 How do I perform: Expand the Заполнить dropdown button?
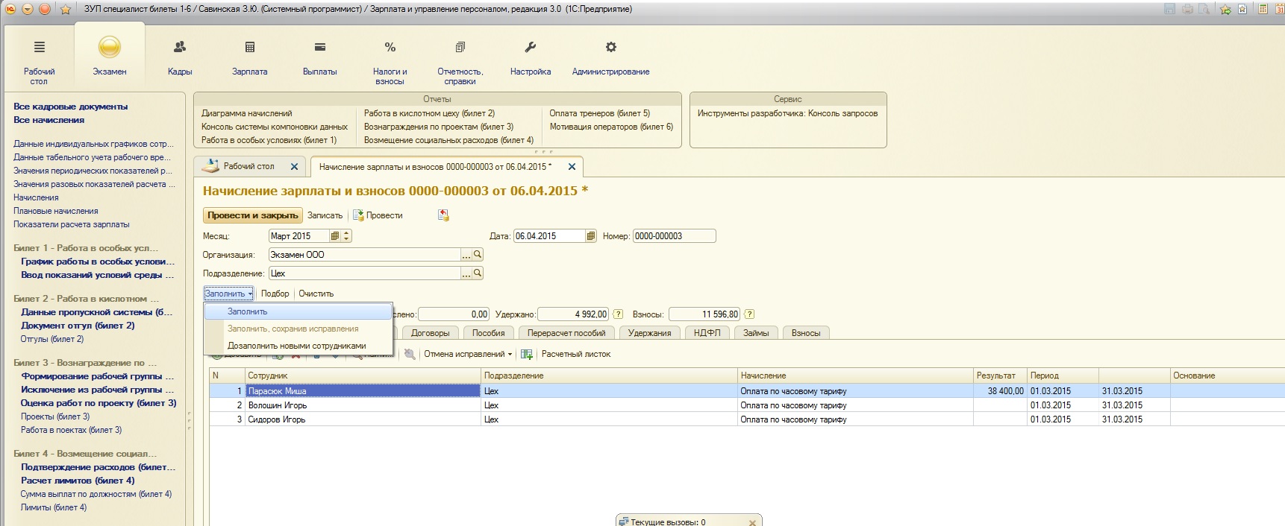click(x=228, y=294)
